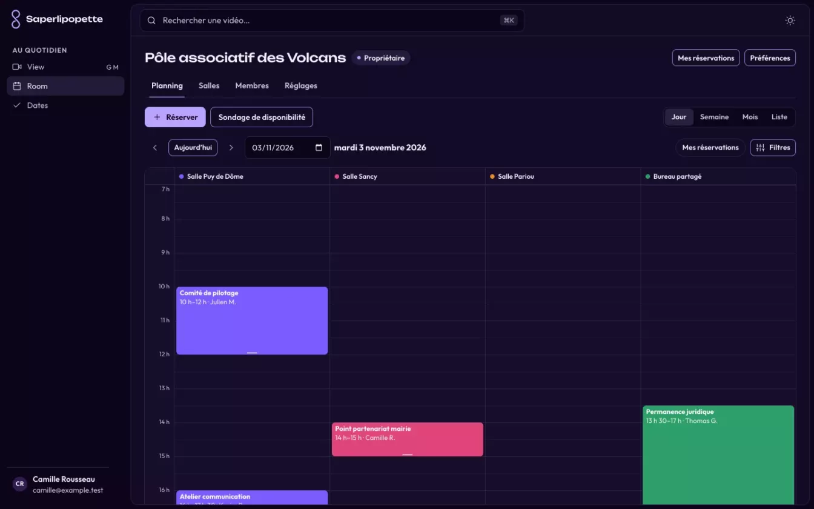Focus the Rechercher une vidéo search field
Screen dimensions: 814x509
332,21
